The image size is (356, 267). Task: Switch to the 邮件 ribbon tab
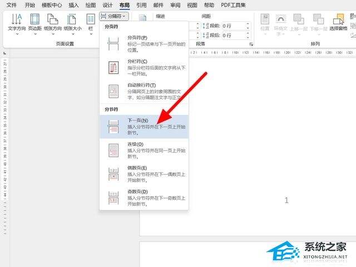(x=158, y=5)
